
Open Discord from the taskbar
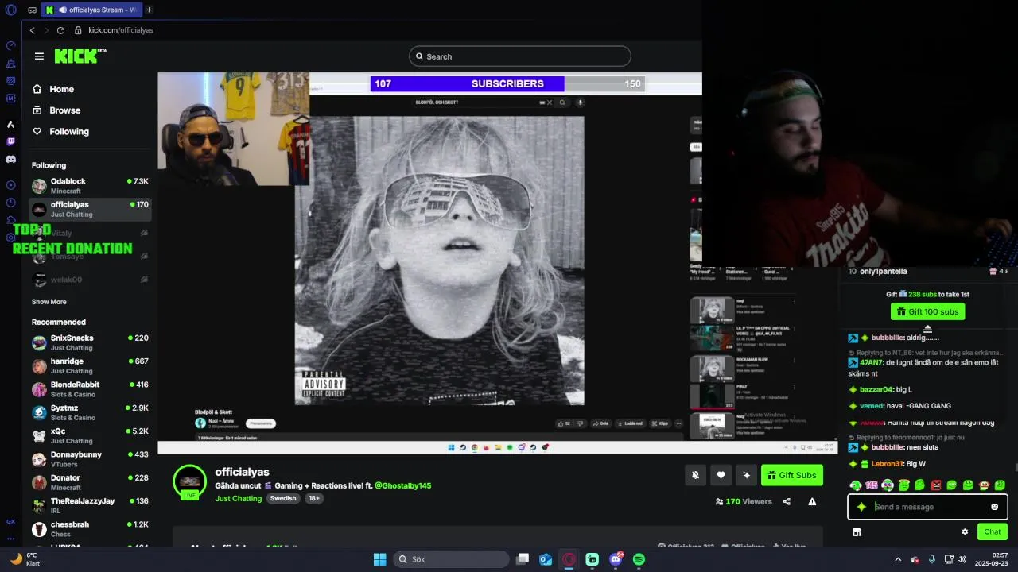coord(616,559)
